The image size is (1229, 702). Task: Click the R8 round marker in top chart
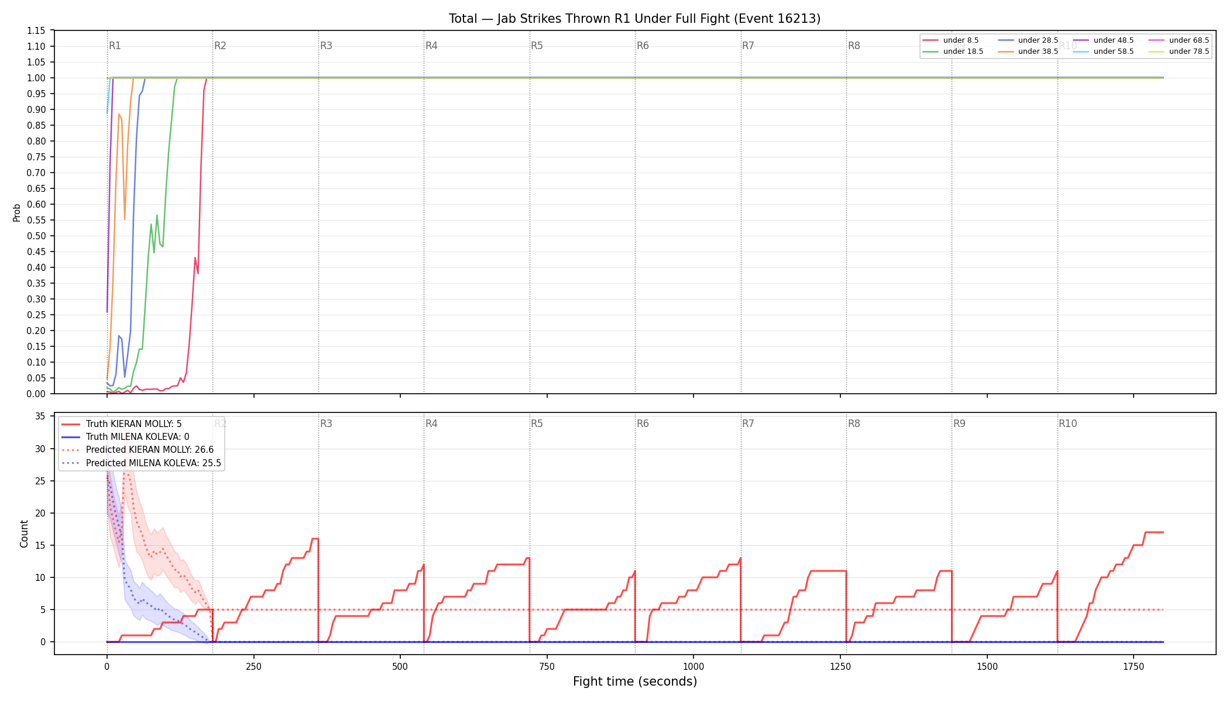(x=854, y=46)
